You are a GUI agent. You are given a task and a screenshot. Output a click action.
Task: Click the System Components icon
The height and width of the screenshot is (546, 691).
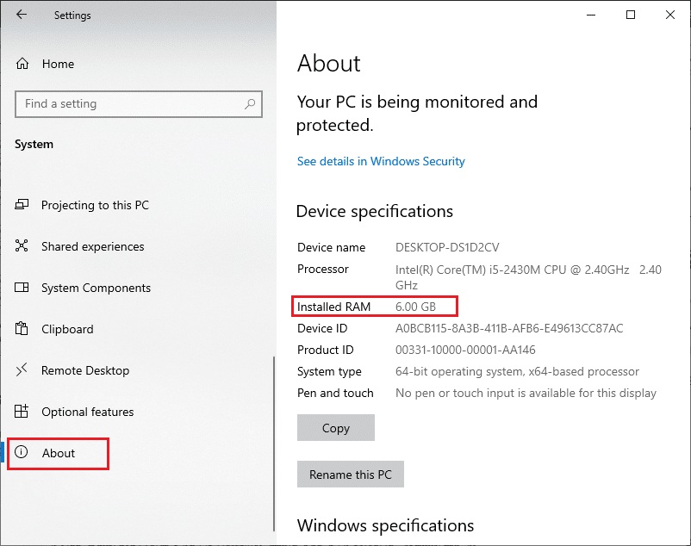pos(22,288)
